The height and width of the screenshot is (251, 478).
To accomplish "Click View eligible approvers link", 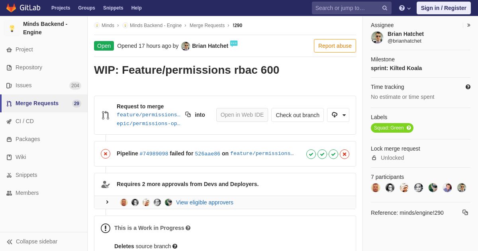I will tap(205, 202).
